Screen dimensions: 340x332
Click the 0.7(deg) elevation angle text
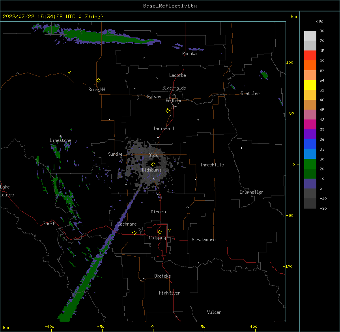[91, 17]
